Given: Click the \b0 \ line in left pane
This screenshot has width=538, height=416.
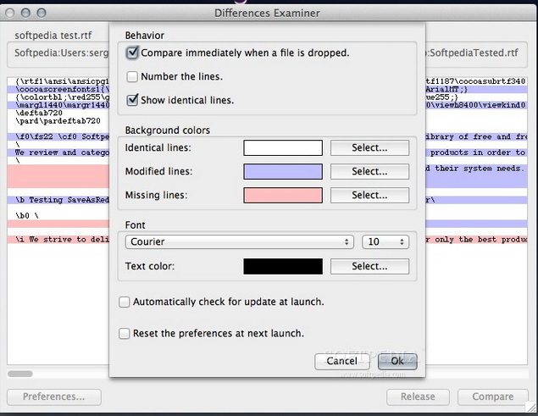Looking at the screenshot, I should 27,215.
